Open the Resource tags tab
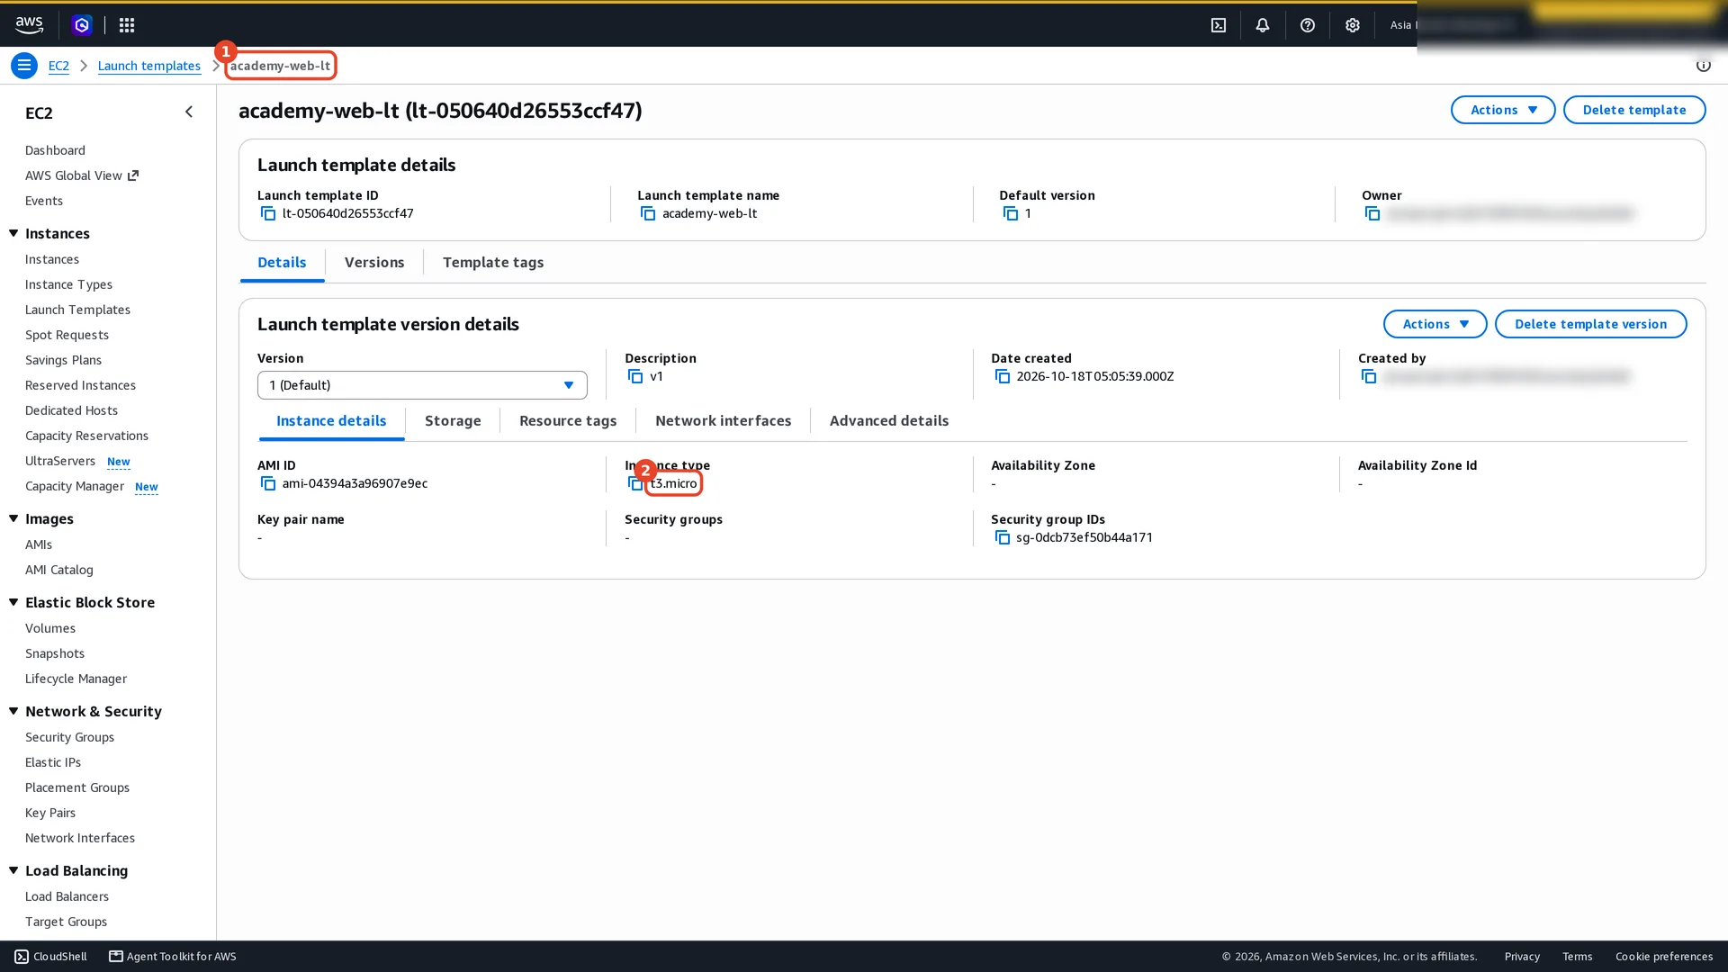Viewport: 1728px width, 972px height. point(568,420)
